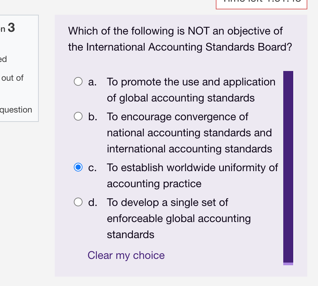Choose radio button for option b
This screenshot has height=286, width=318.
click(78, 116)
